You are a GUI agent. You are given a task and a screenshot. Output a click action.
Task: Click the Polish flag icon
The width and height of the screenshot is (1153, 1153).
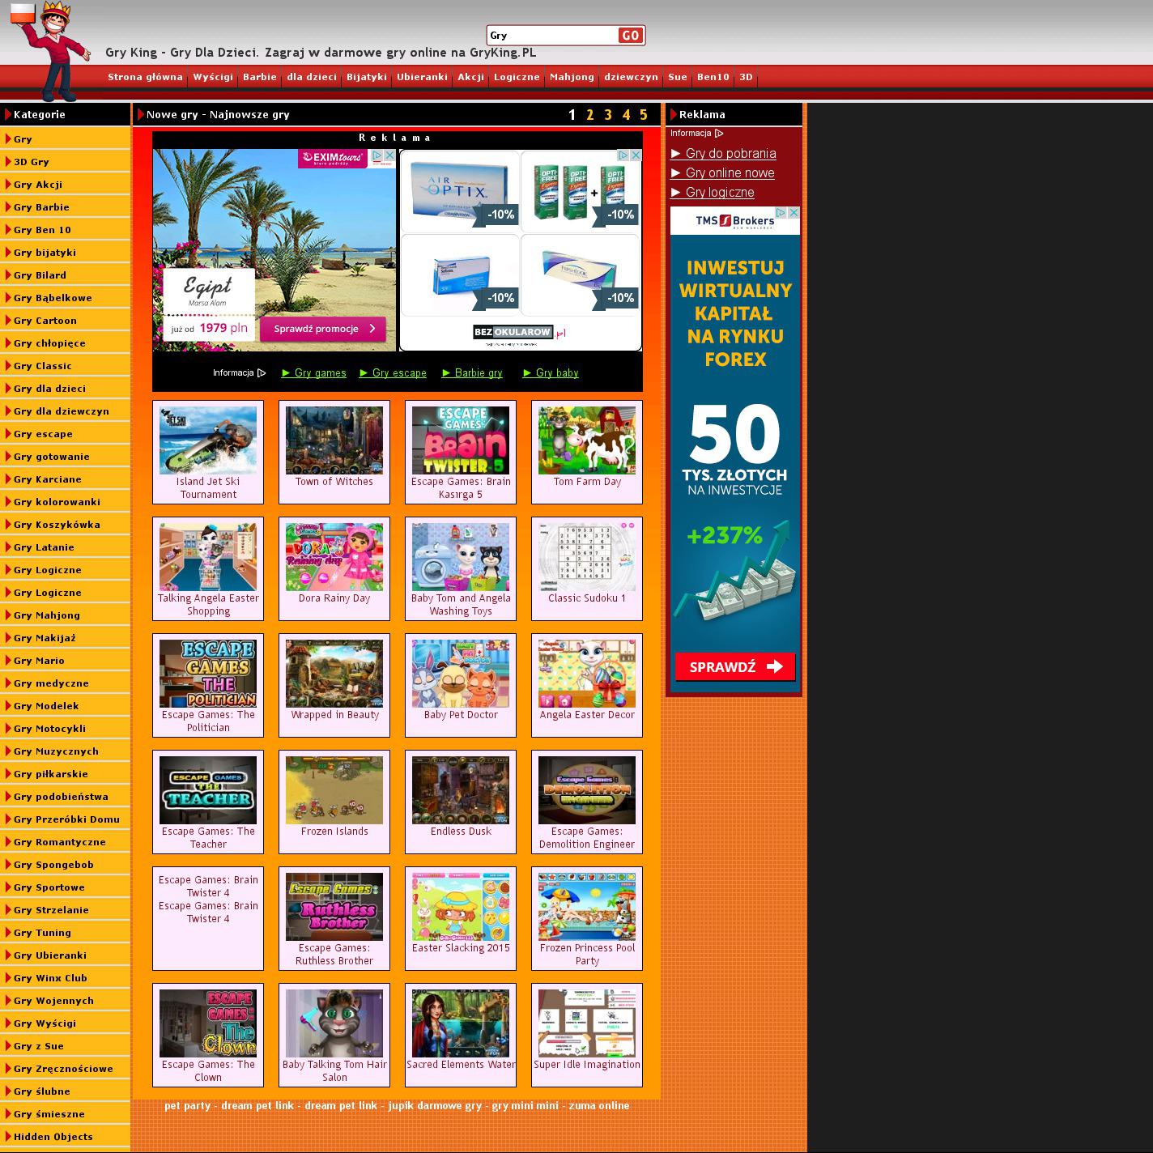(x=22, y=13)
